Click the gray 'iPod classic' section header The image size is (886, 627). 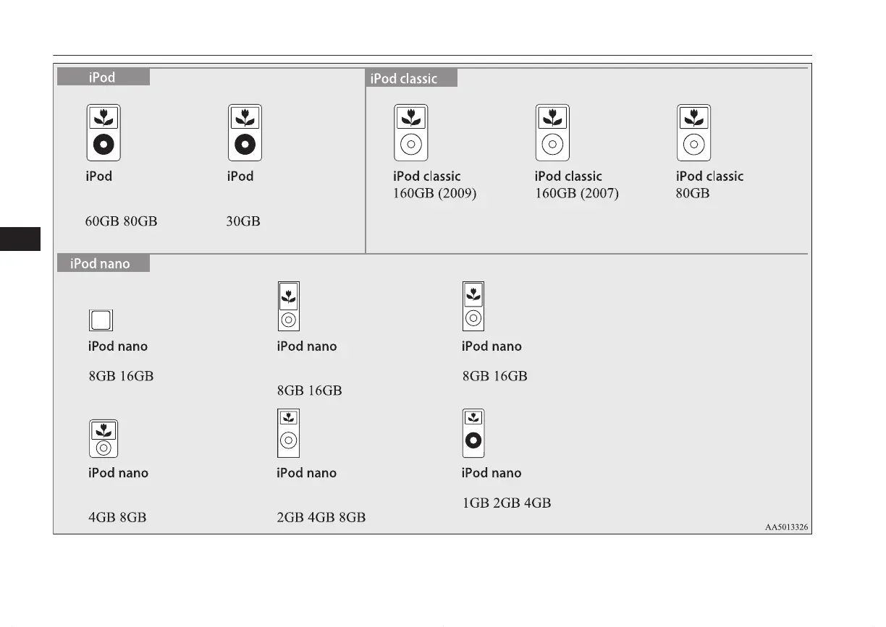(413, 78)
